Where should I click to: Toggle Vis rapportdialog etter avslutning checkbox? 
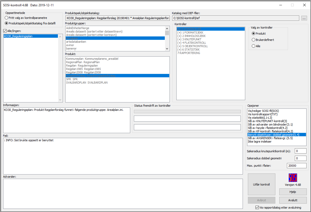point(257,208)
